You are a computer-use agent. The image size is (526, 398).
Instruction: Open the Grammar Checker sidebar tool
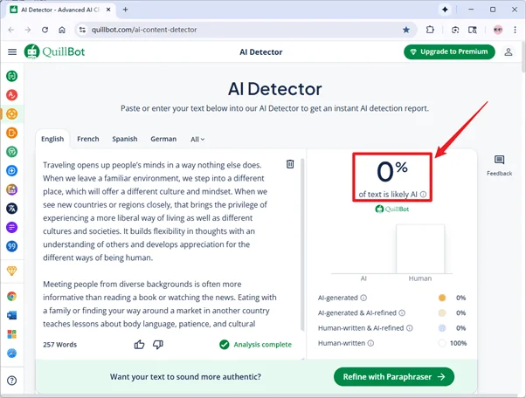coord(11,95)
